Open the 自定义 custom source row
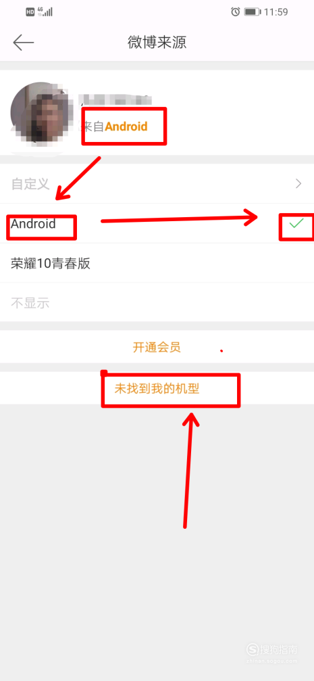Image resolution: width=314 pixels, height=681 pixels. point(157,184)
